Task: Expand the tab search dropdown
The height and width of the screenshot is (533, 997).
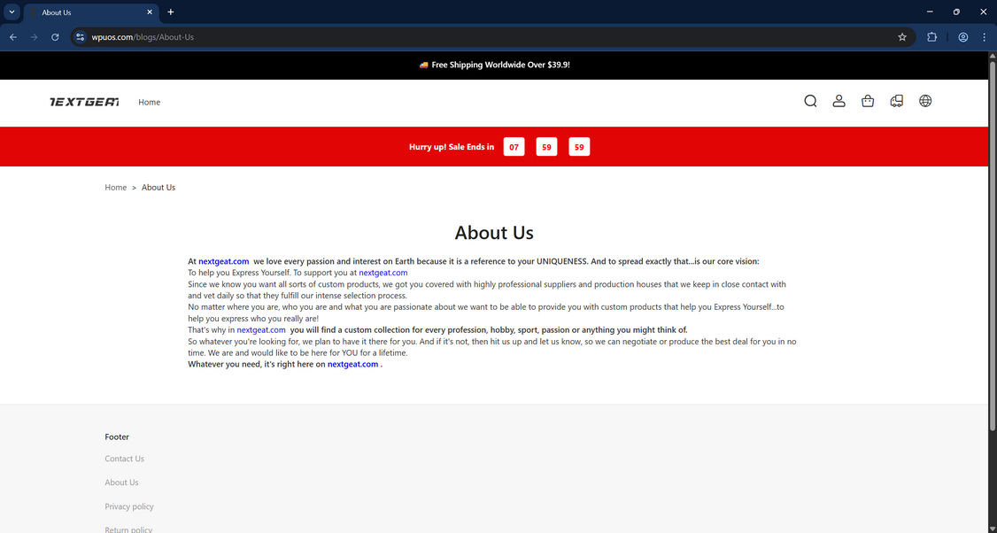Action: pyautogui.click(x=12, y=12)
